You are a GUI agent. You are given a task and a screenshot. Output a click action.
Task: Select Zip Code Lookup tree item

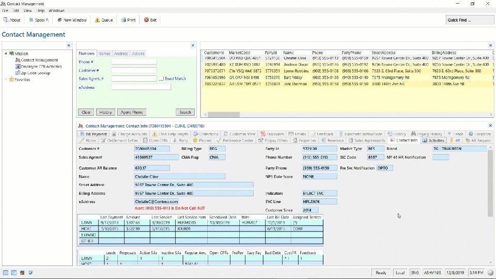(x=33, y=73)
